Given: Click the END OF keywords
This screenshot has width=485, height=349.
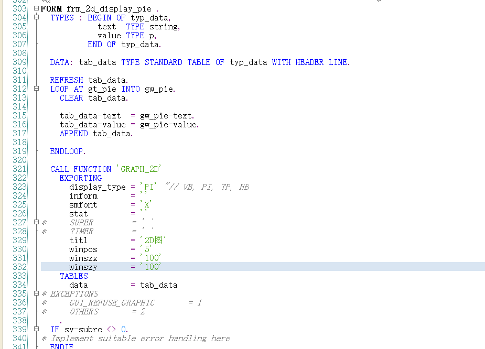Looking at the screenshot, I should point(102,45).
